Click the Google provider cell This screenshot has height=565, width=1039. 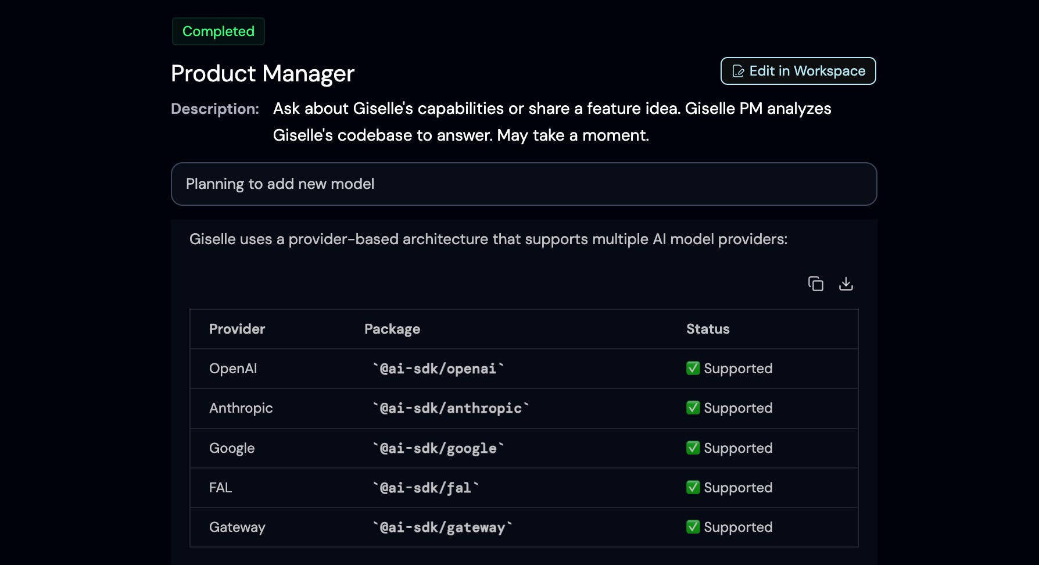click(x=232, y=448)
